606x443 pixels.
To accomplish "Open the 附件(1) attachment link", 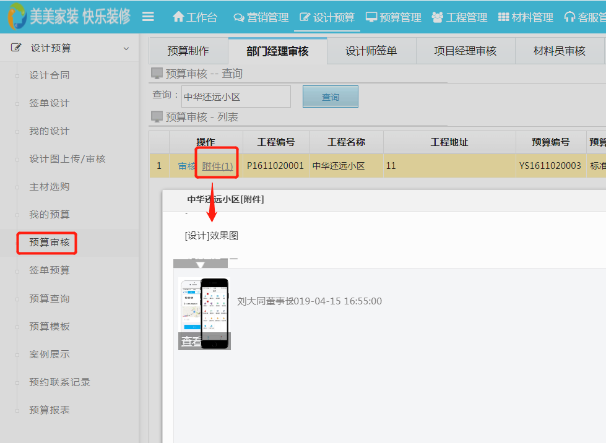I will point(217,165).
